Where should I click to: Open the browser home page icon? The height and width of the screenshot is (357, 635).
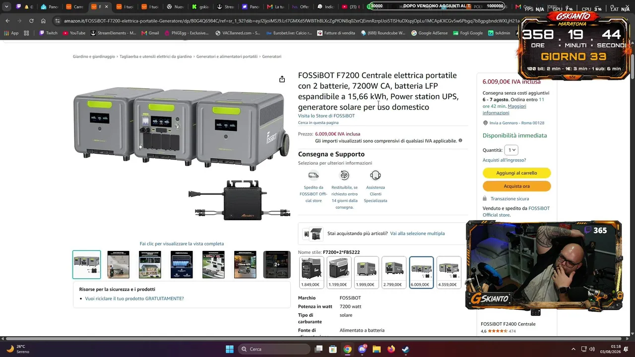43,21
